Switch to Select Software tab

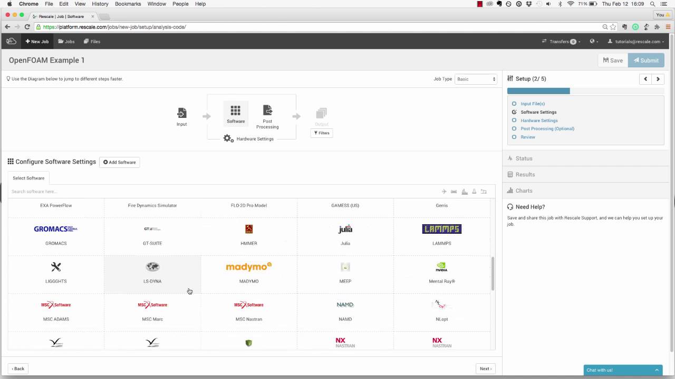point(28,178)
